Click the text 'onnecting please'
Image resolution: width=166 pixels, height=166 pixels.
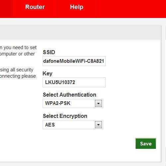(x=18, y=76)
